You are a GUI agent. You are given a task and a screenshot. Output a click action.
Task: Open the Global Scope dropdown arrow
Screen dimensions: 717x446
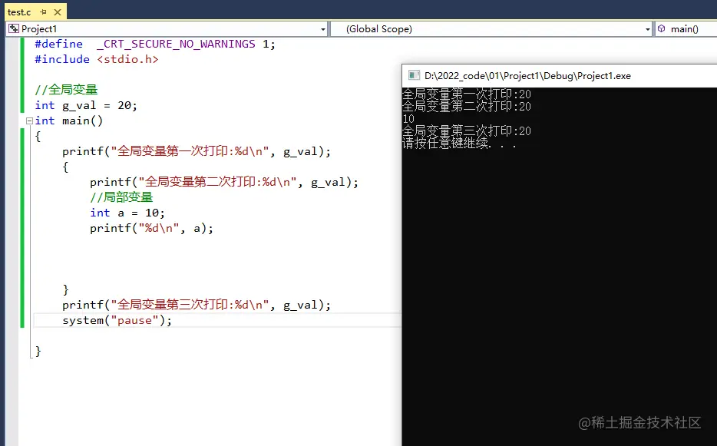click(x=647, y=29)
